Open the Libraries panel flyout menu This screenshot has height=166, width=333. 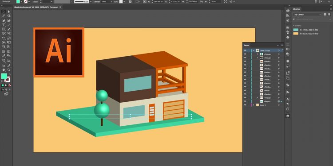click(x=331, y=9)
